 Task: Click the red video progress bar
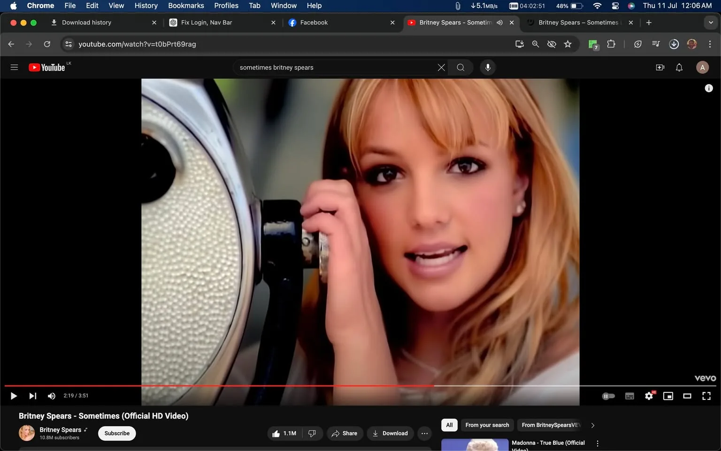(282, 385)
